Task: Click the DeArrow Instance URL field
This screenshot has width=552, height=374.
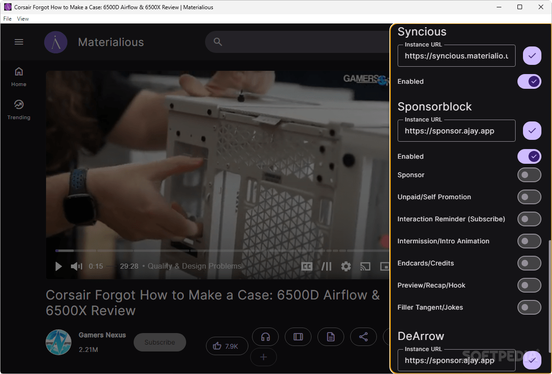Action: click(456, 360)
